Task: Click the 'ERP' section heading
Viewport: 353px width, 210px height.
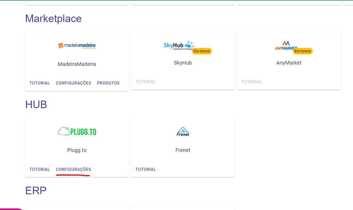Action: (36, 191)
